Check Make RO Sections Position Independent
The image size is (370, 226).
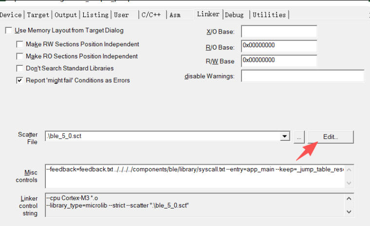20,56
